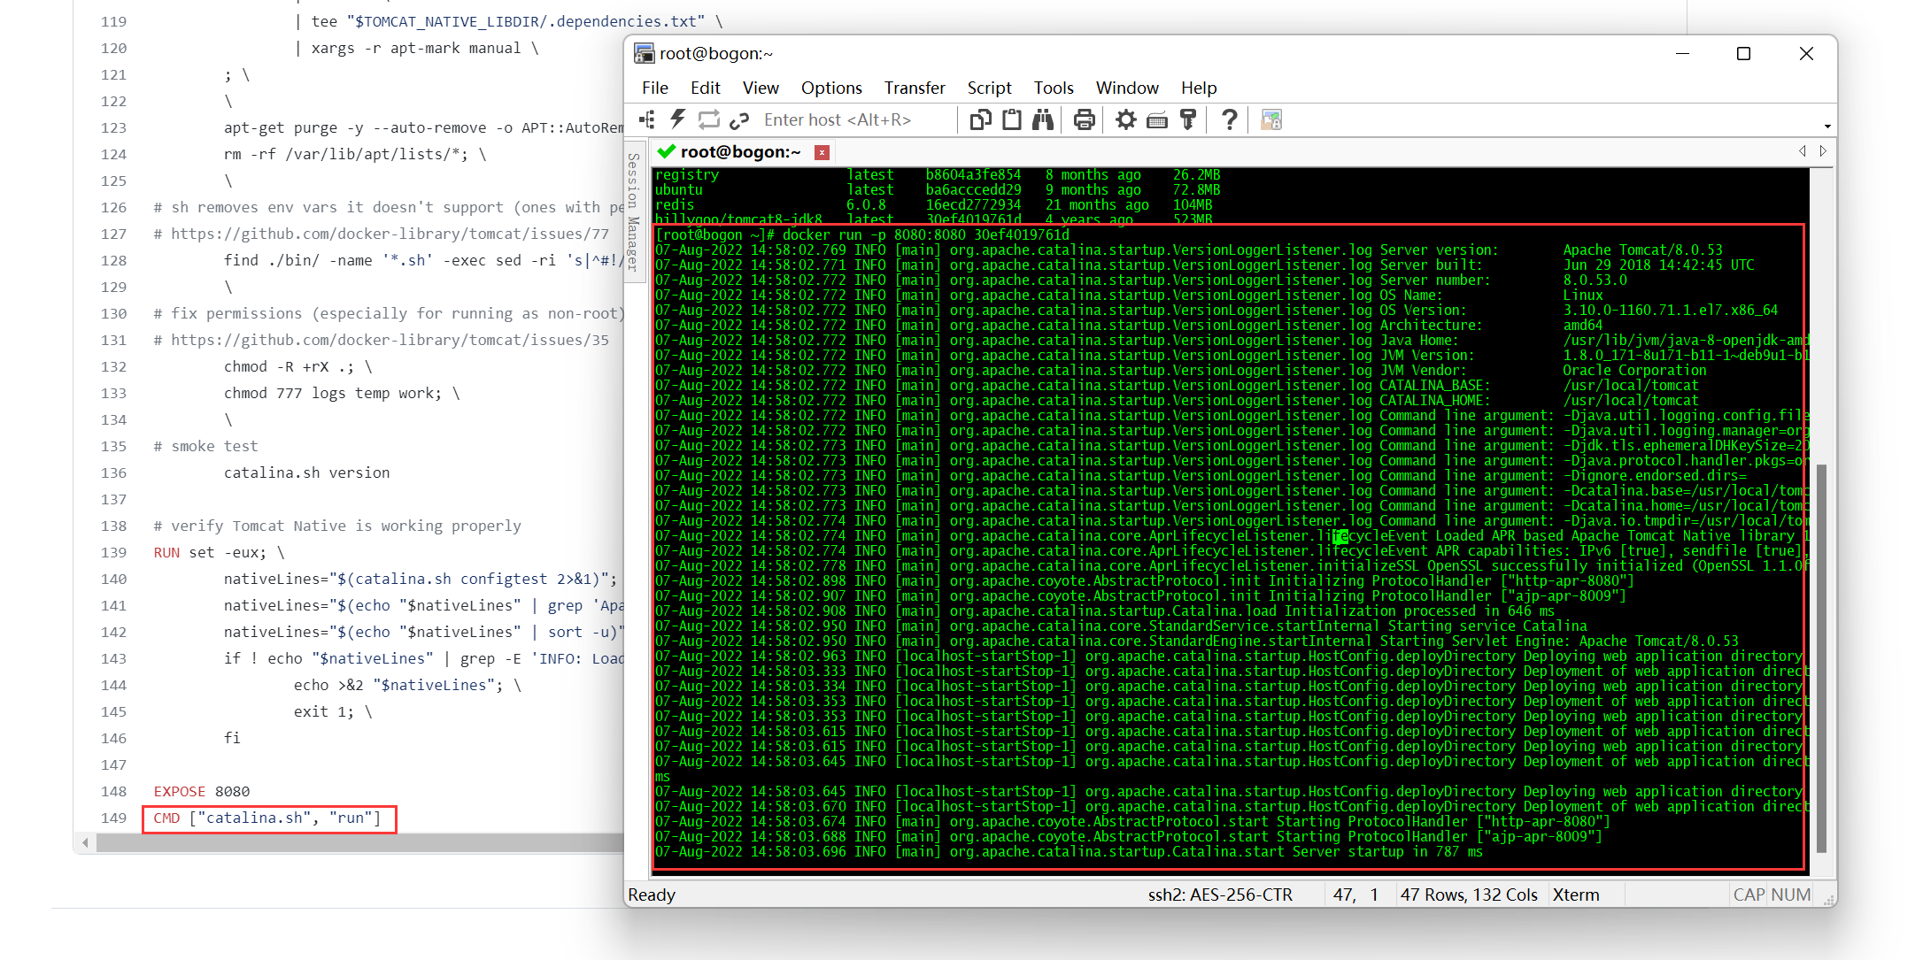Click the Xterm status bar entry

1576,895
